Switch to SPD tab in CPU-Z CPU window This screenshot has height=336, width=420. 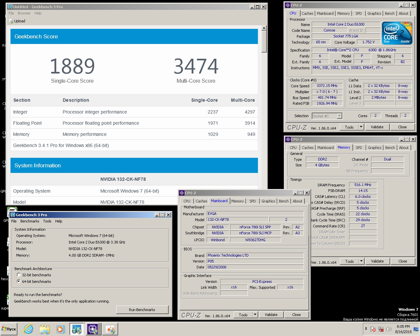(x=359, y=13)
